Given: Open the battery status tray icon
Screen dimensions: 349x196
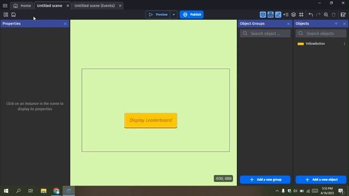Looking at the screenshot, I should point(302,191).
